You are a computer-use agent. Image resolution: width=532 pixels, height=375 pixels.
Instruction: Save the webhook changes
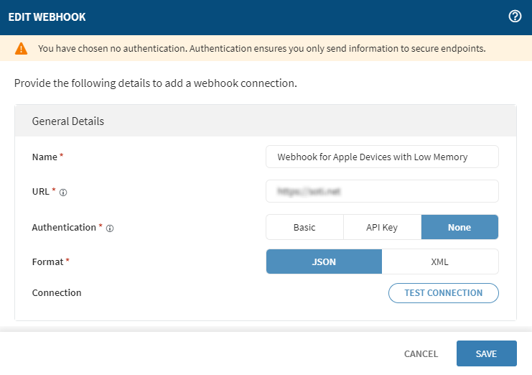click(486, 353)
